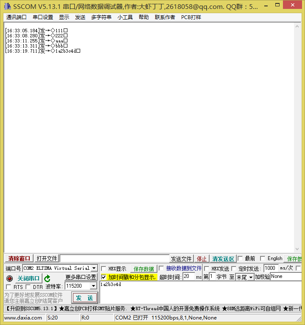Open the 通讯端口 menu

[16, 17]
